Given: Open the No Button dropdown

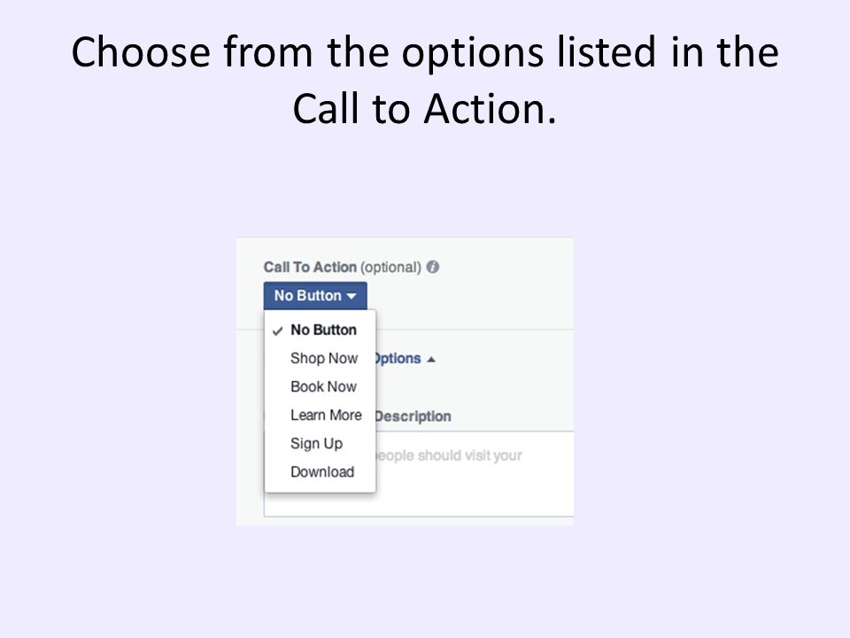Looking at the screenshot, I should 315,296.
